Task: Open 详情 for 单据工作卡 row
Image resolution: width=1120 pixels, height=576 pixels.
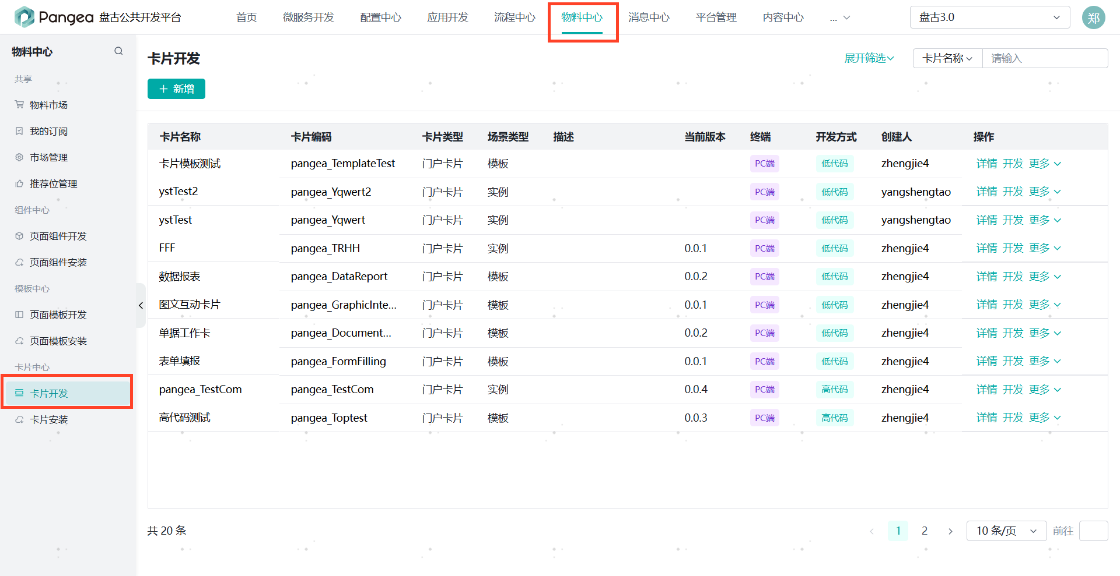Action: pyautogui.click(x=987, y=333)
